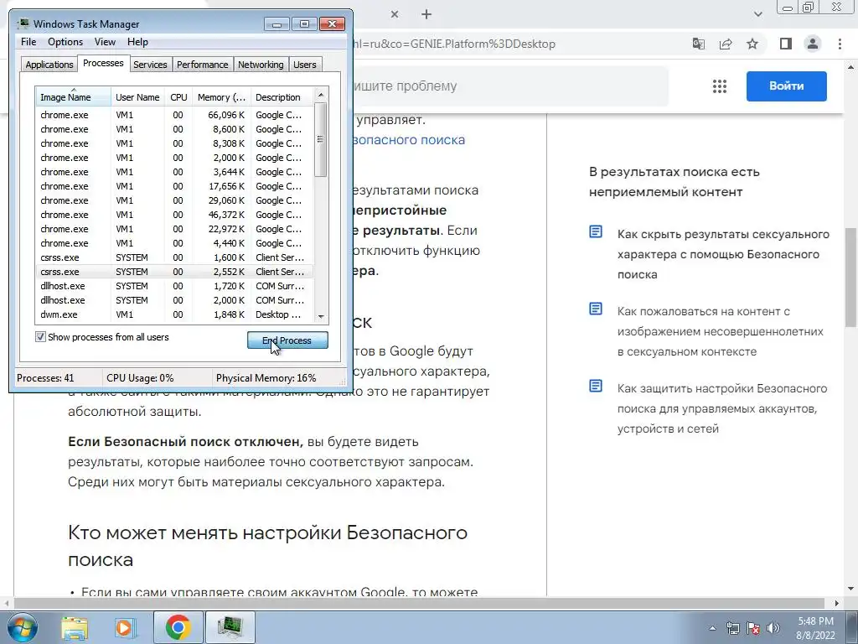858x644 pixels.
Task: Open Chrome's three-dot menu
Action: (840, 44)
